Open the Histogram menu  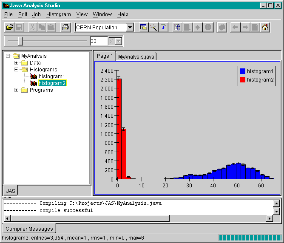(x=59, y=14)
